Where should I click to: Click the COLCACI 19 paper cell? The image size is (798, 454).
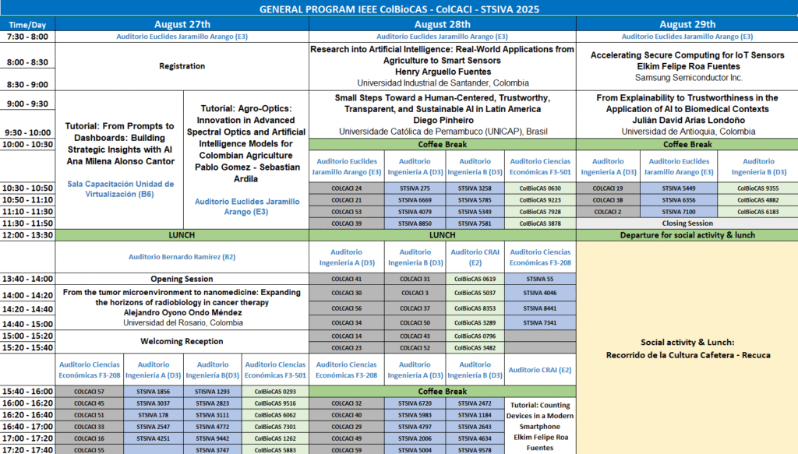point(608,188)
